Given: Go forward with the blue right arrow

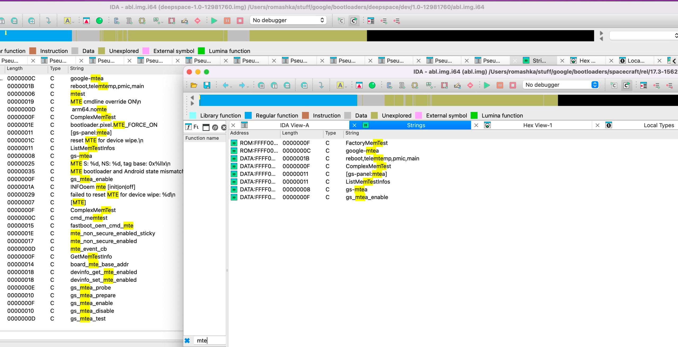Looking at the screenshot, I should 242,85.
